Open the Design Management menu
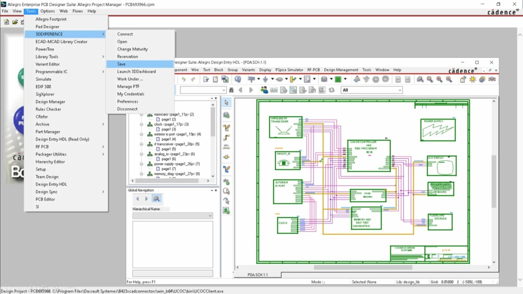Image resolution: width=523 pixels, height=294 pixels. click(341, 70)
